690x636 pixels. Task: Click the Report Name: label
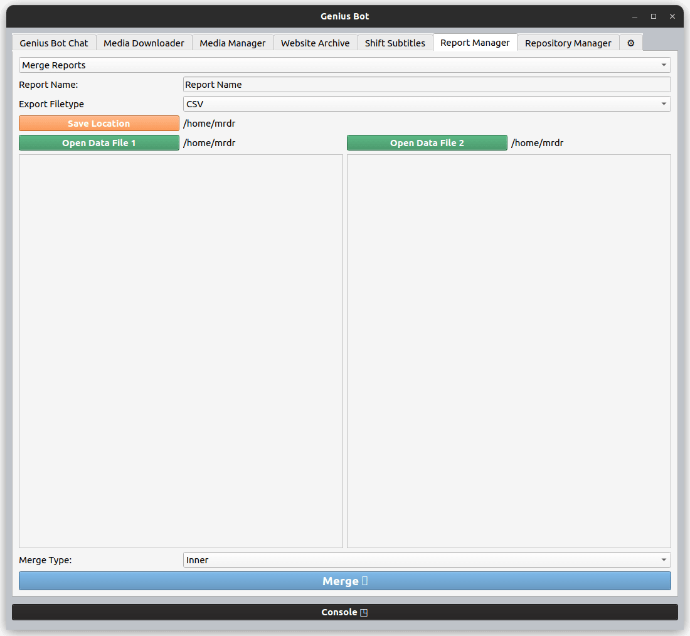point(48,85)
